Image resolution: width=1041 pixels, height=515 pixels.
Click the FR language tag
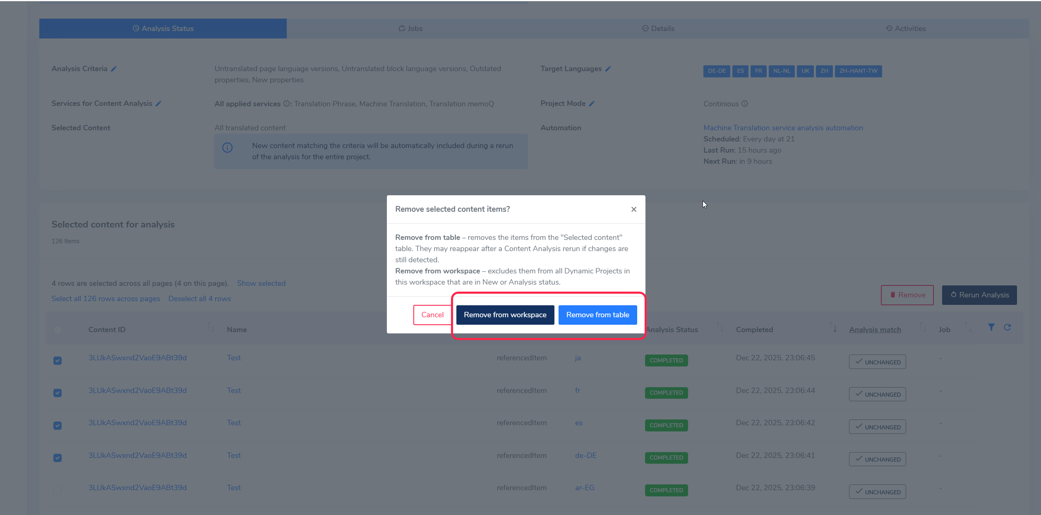click(x=758, y=71)
